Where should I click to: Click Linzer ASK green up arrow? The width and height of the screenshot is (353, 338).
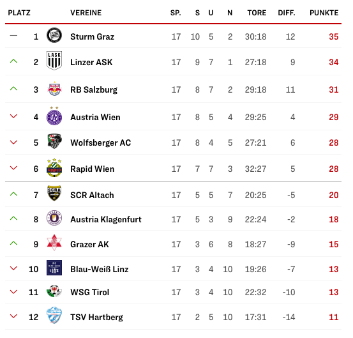coord(14,61)
